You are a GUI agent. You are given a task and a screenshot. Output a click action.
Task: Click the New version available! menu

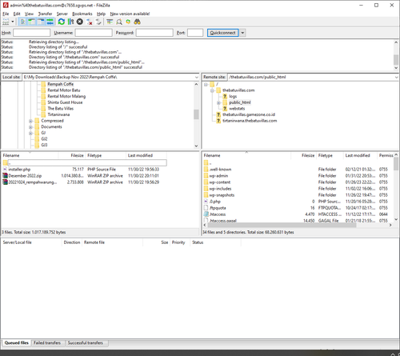130,14
